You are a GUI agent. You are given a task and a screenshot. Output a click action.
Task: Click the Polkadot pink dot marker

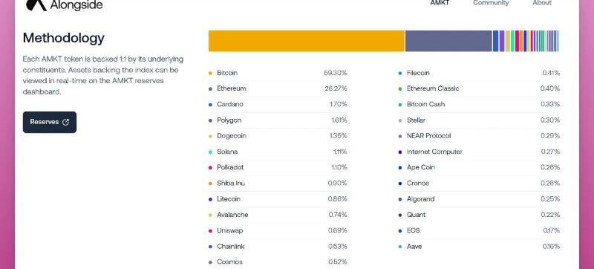click(x=211, y=167)
